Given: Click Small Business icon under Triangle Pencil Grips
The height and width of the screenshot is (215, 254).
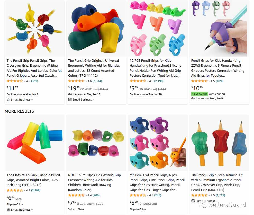Looking at the screenshot, I should click(8, 210).
